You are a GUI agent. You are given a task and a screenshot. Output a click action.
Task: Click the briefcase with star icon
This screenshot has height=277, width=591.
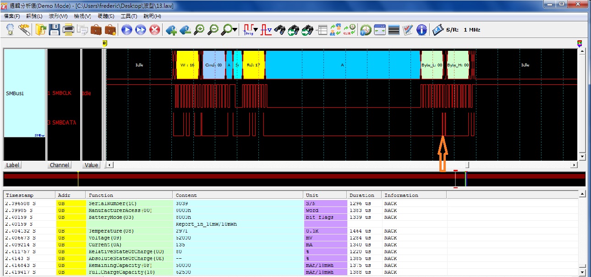coord(110,30)
